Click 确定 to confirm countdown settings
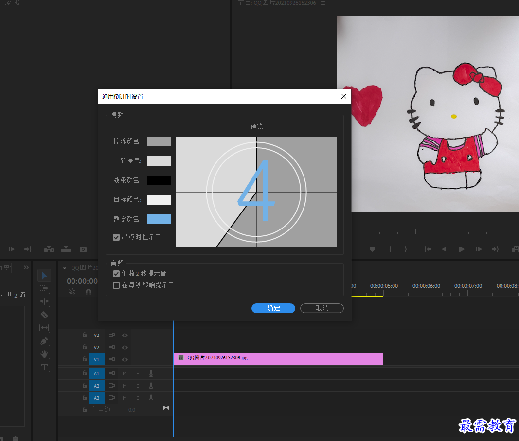This screenshot has height=441, width=519. click(x=273, y=308)
